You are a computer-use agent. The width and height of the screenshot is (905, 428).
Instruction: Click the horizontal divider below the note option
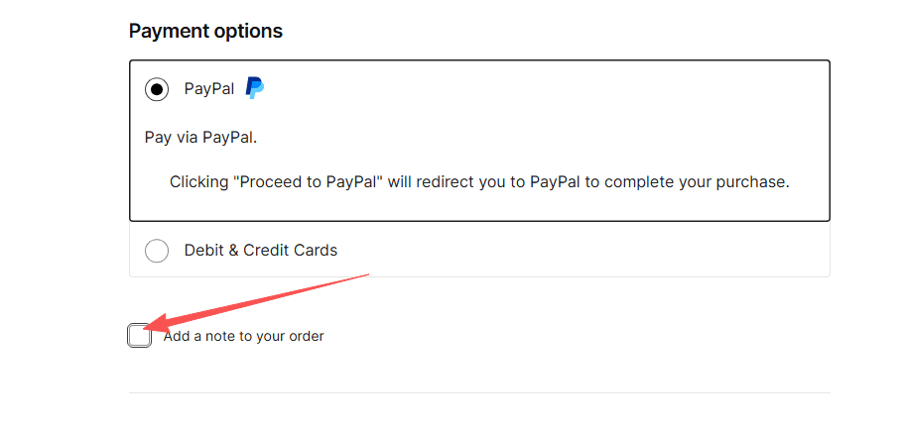tap(479, 393)
